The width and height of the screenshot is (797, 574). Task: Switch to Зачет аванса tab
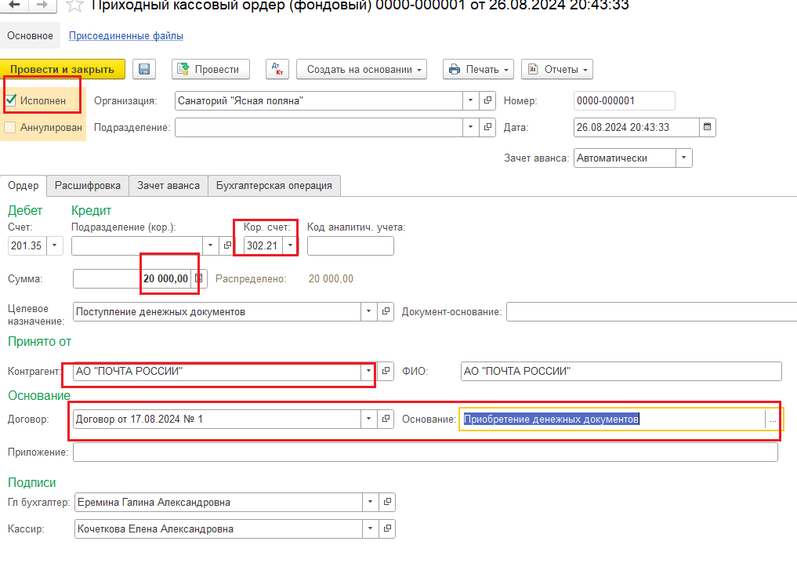(168, 186)
